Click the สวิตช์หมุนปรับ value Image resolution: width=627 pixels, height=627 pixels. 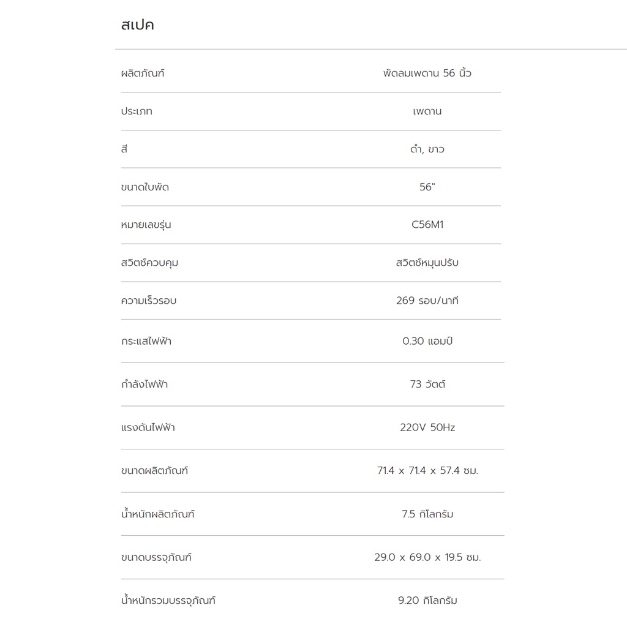pyautogui.click(x=427, y=262)
